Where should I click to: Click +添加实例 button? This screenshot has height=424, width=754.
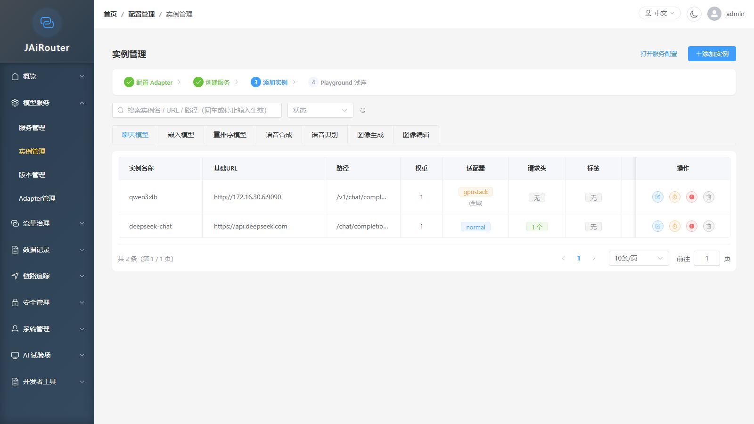pyautogui.click(x=712, y=54)
